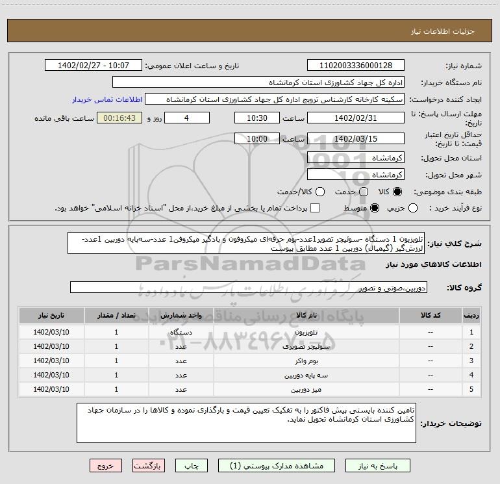Select the سوئیچر تصویری item name cell

[x=306, y=346]
